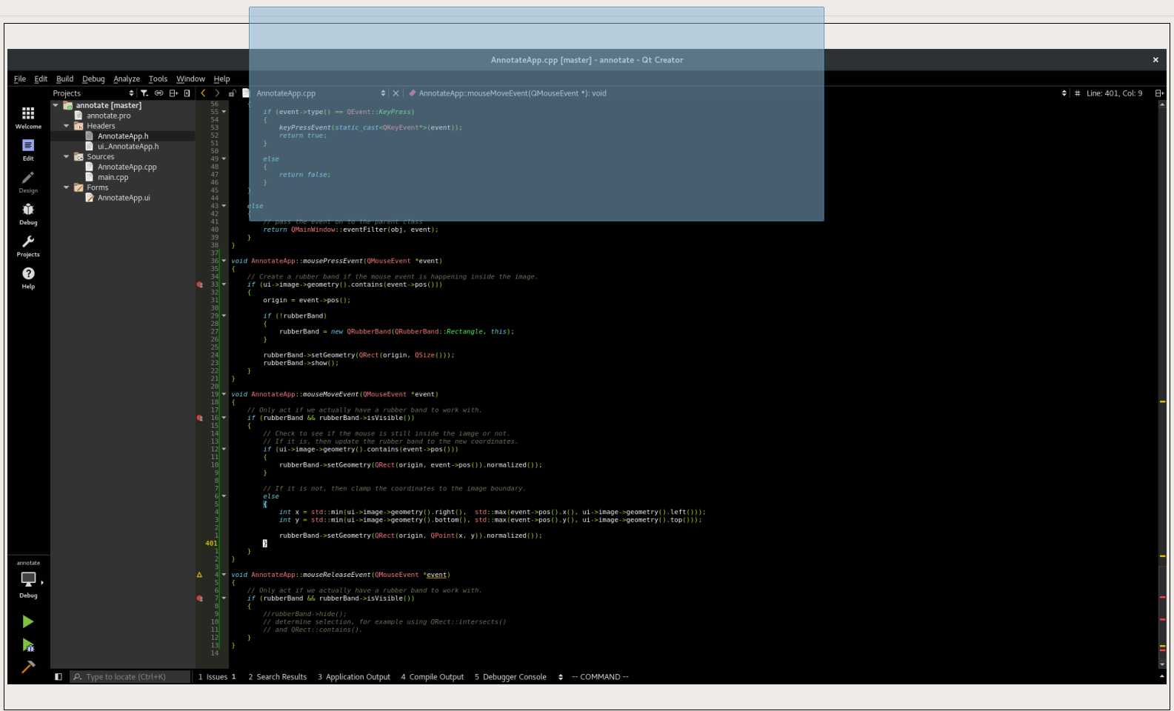Switch to Welcome mode
Screen dimensions: 1174x711
click(x=28, y=117)
